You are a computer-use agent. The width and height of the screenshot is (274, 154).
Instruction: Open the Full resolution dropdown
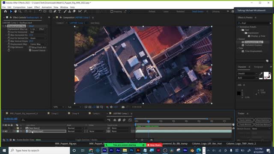(74, 107)
